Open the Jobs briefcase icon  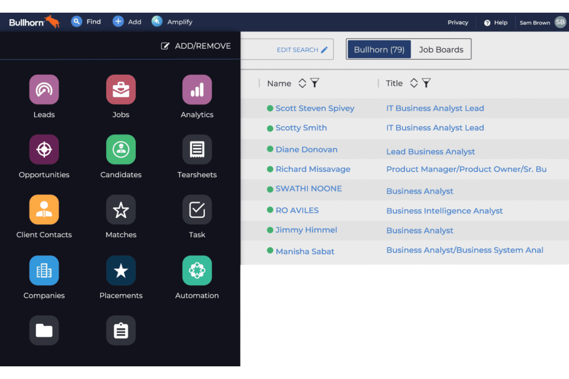pos(121,89)
